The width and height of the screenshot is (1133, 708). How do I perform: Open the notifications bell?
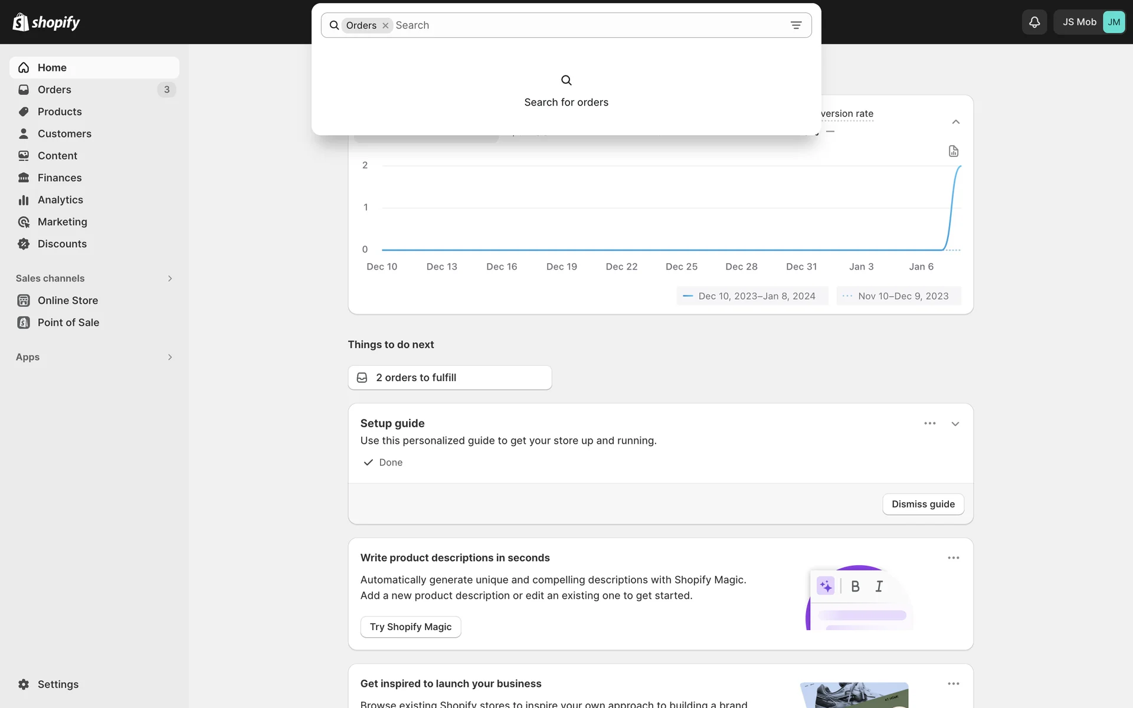(x=1034, y=22)
